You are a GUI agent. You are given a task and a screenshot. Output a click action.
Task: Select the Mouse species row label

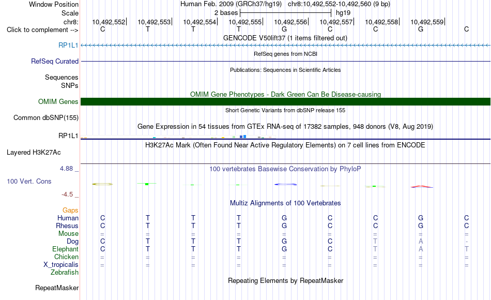(x=68, y=234)
